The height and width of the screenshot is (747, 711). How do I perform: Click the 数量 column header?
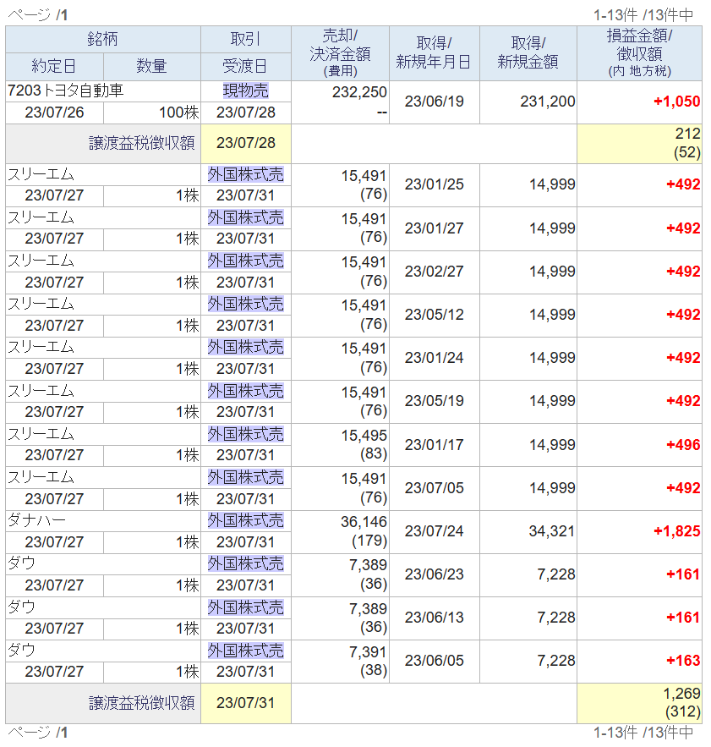(152, 66)
